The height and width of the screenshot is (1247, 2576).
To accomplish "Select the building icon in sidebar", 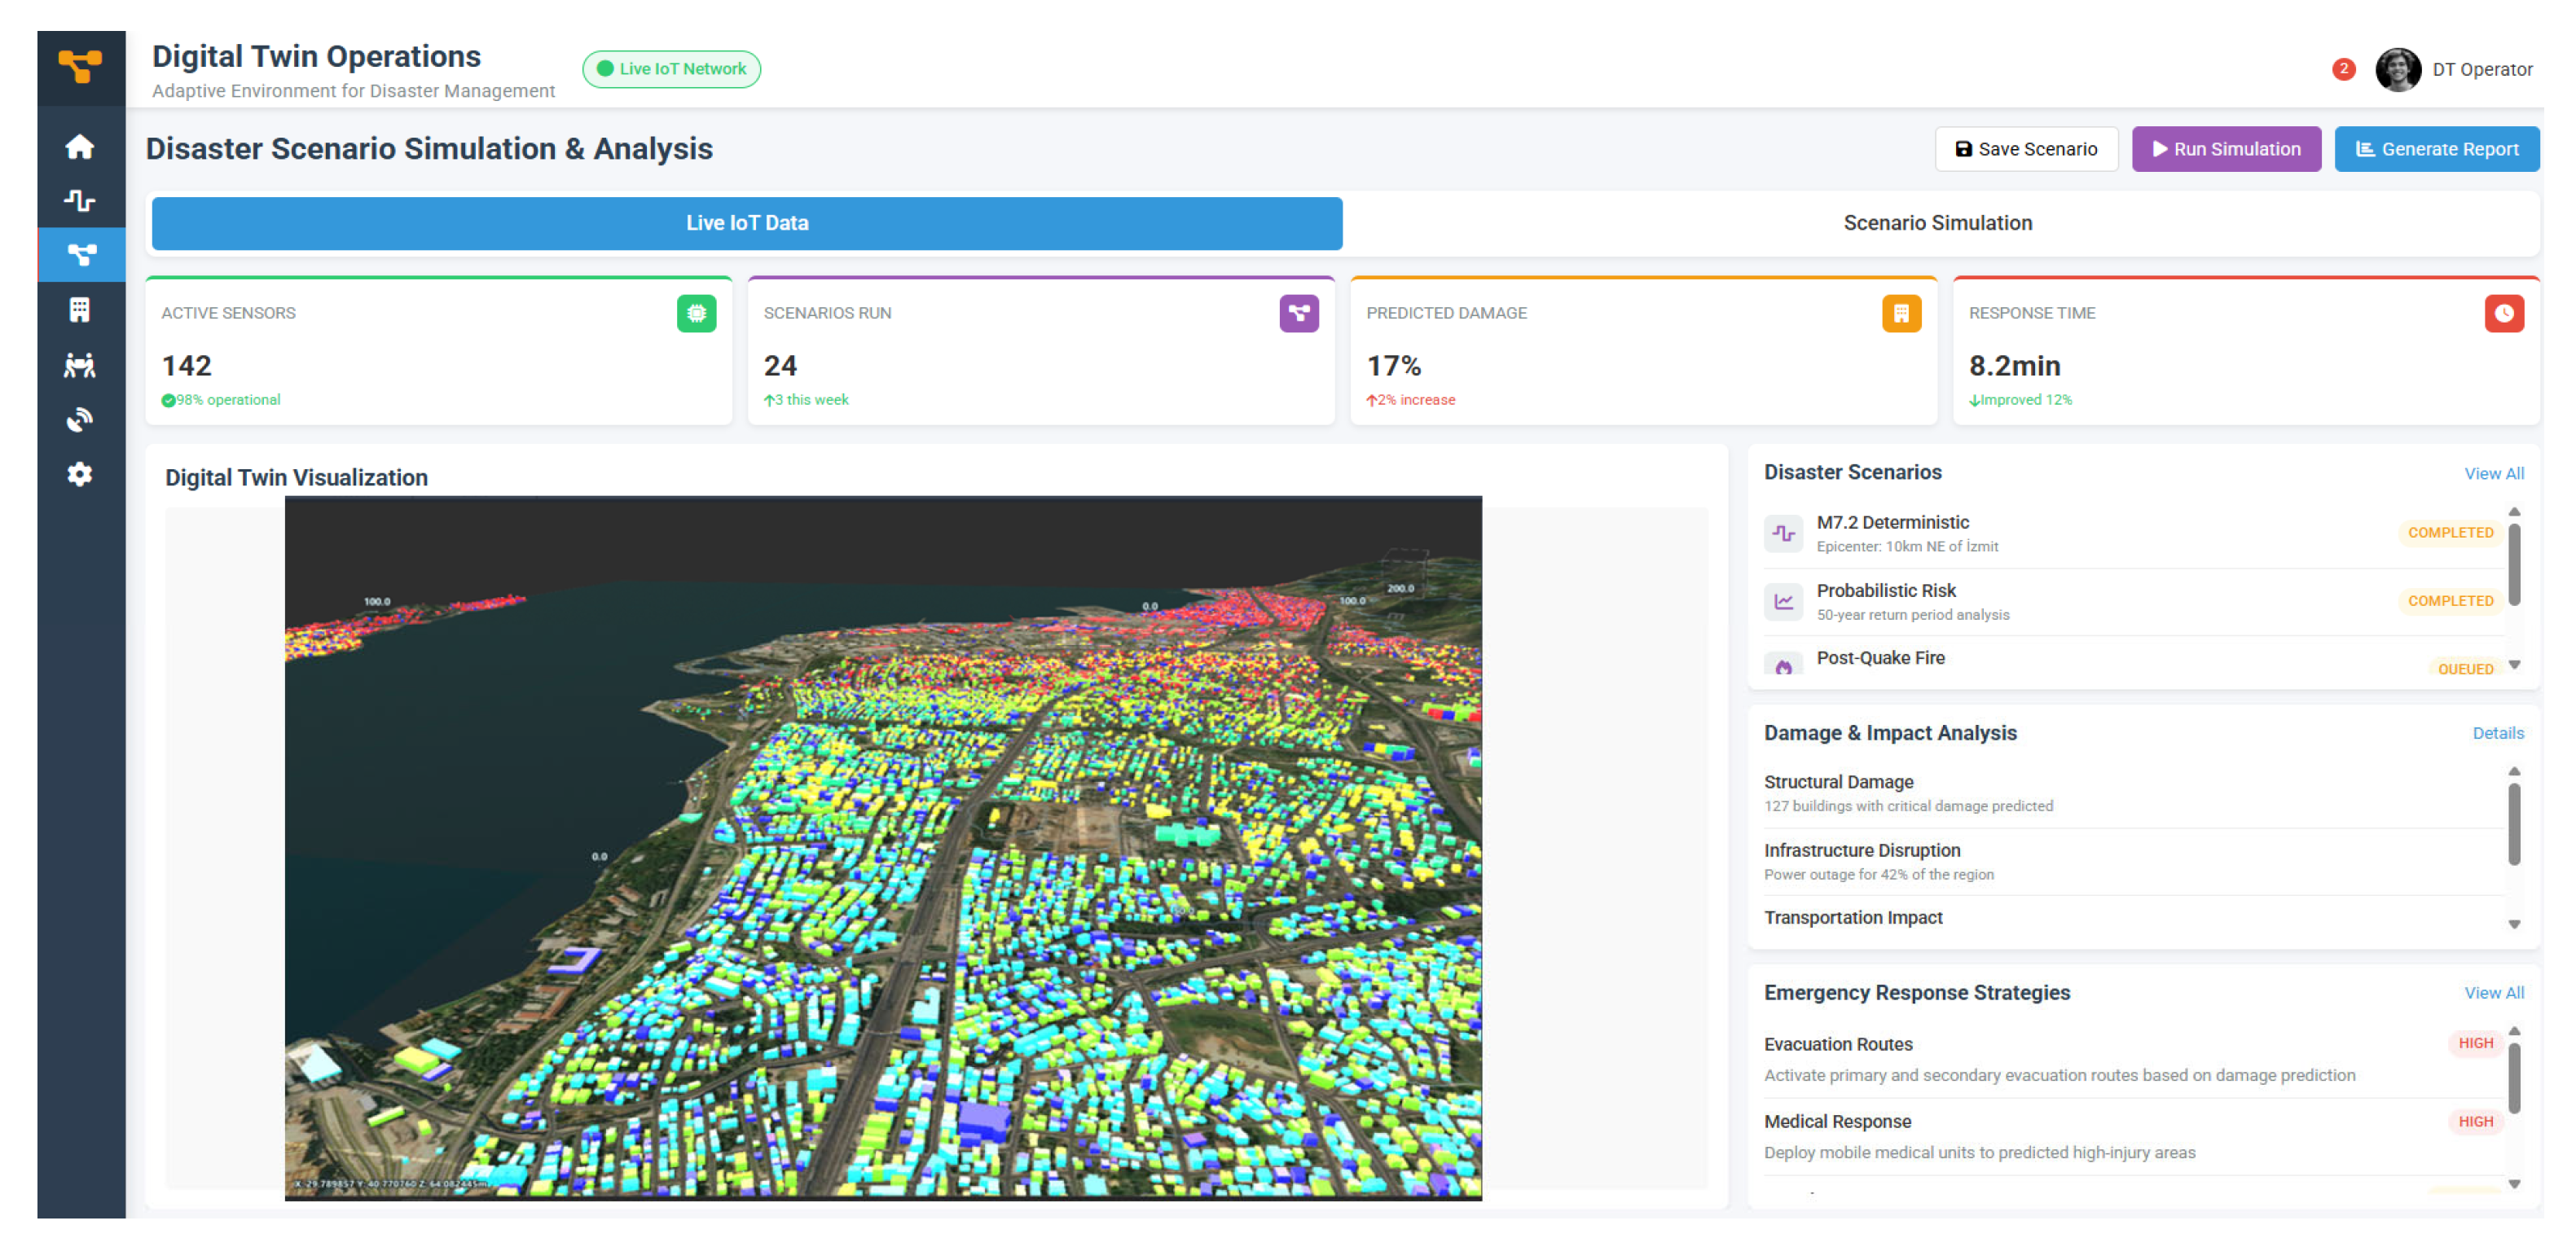I will (80, 310).
